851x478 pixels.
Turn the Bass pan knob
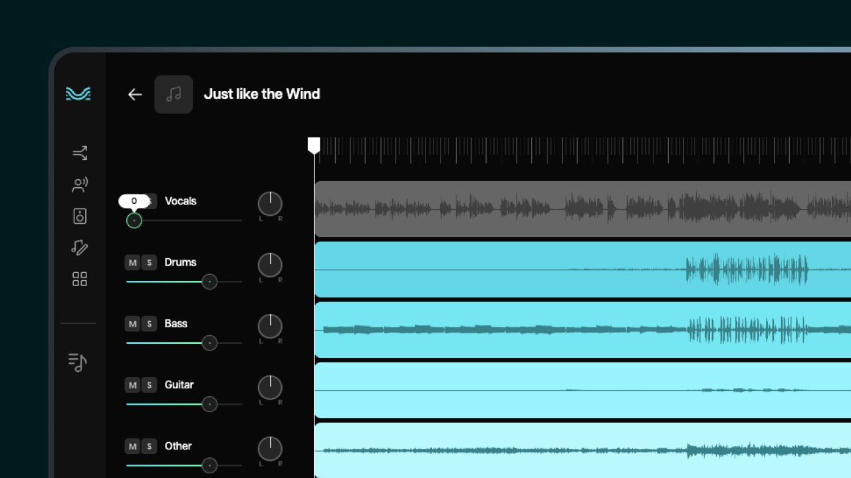point(269,327)
